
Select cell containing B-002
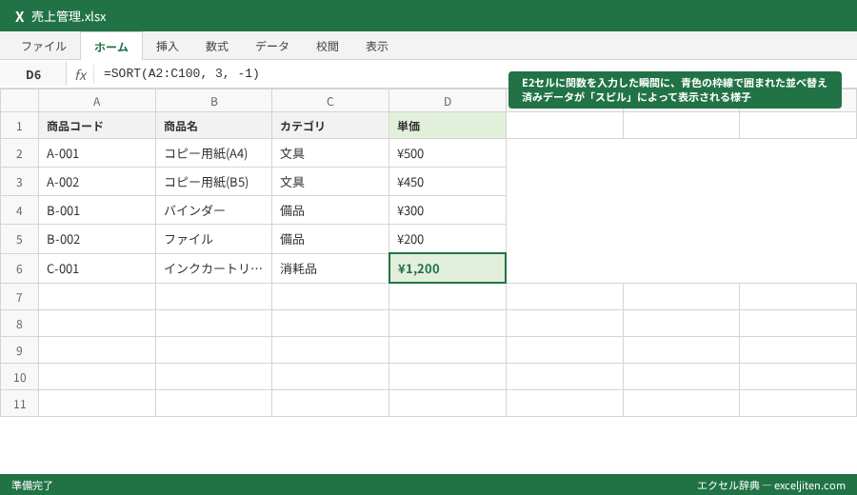[97, 239]
